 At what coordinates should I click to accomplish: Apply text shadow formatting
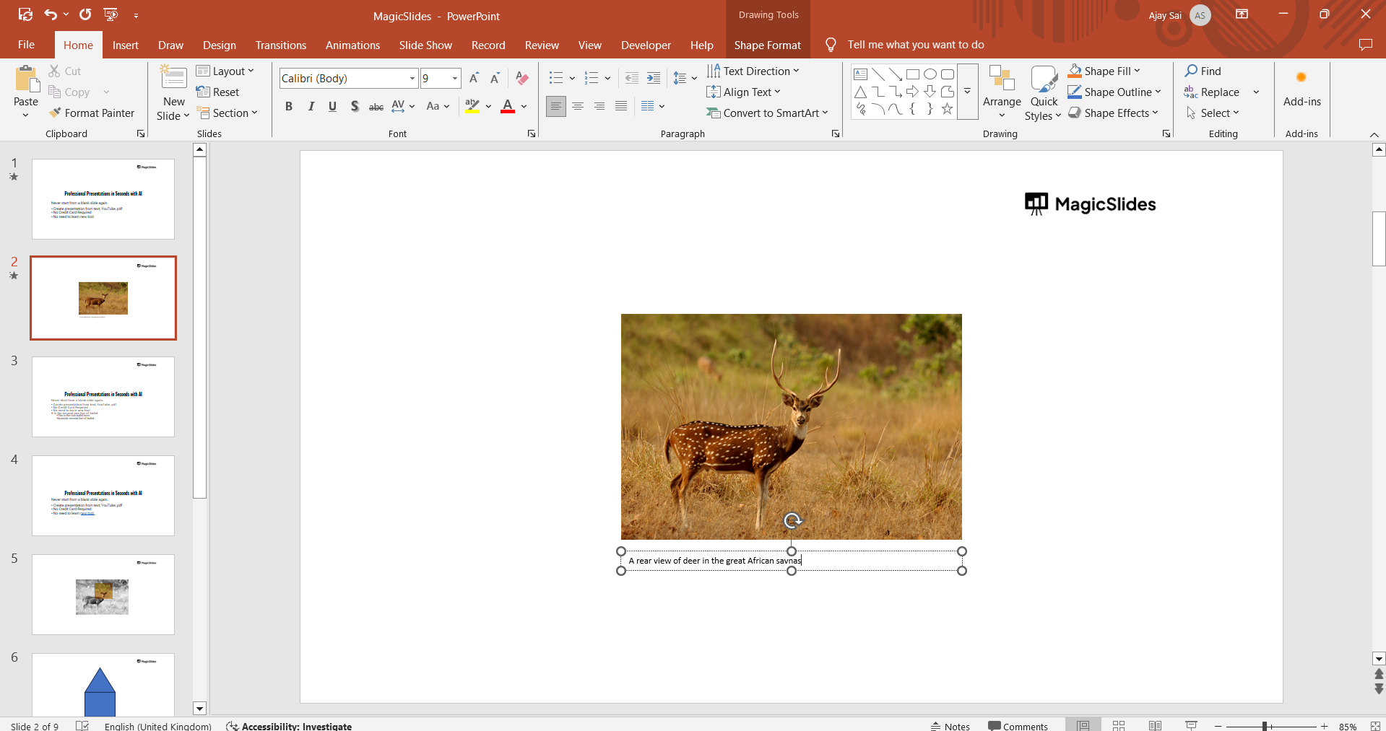[354, 107]
